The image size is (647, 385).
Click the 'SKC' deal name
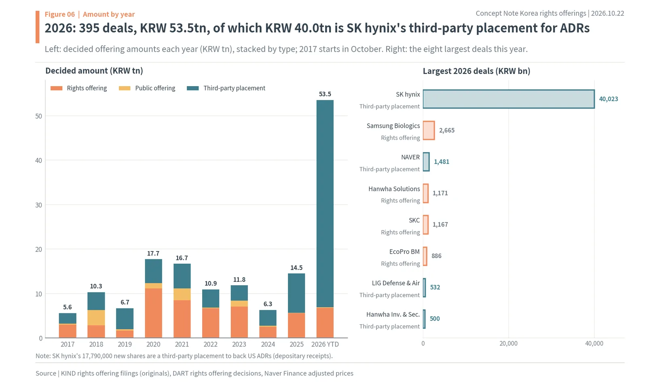414,220
